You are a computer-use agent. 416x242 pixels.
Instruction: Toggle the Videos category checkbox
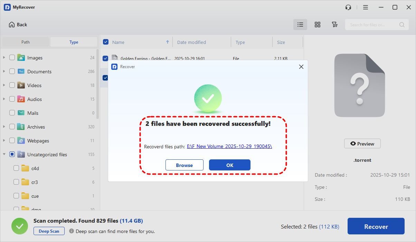pos(12,85)
